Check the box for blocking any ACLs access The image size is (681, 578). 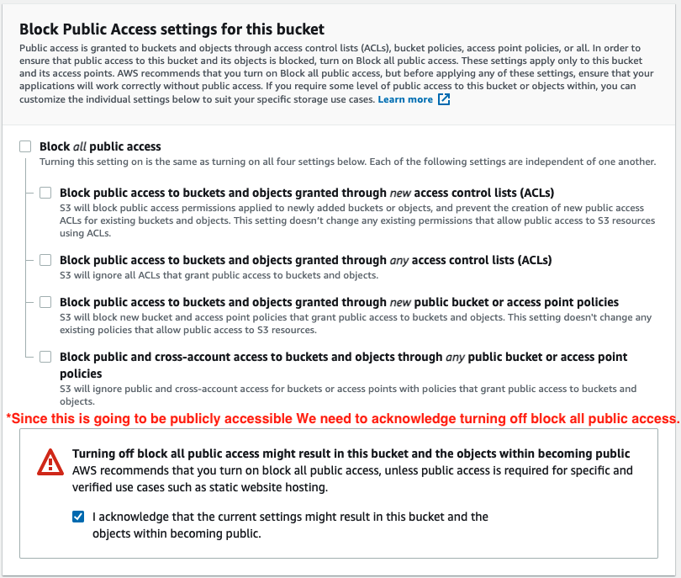(x=45, y=260)
